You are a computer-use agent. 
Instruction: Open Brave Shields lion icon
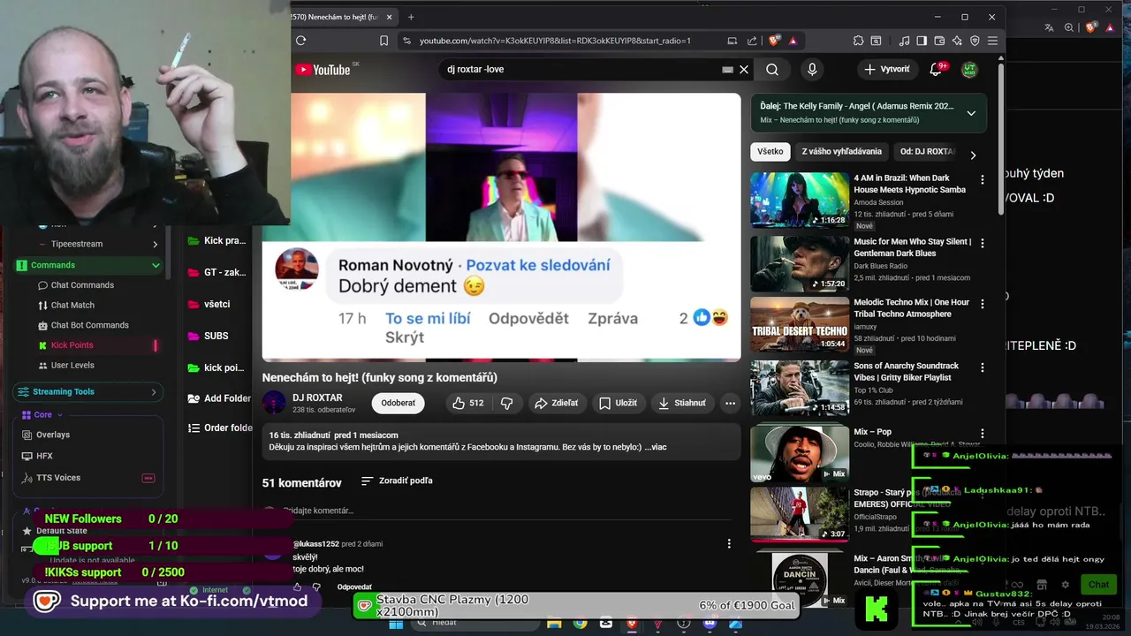(775, 41)
